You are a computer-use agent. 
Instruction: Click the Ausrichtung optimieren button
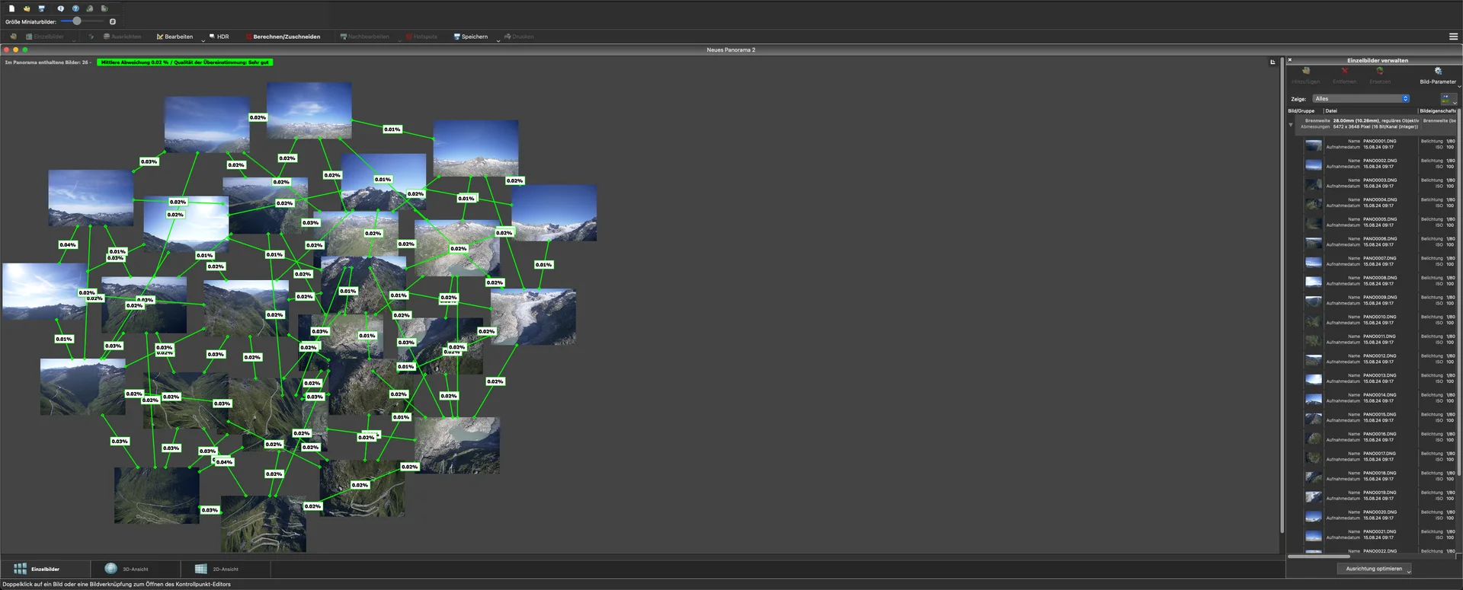(x=1373, y=569)
